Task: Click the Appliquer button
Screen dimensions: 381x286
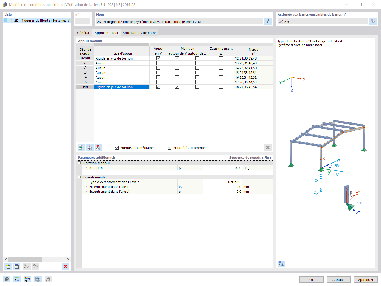Action: coord(366,279)
